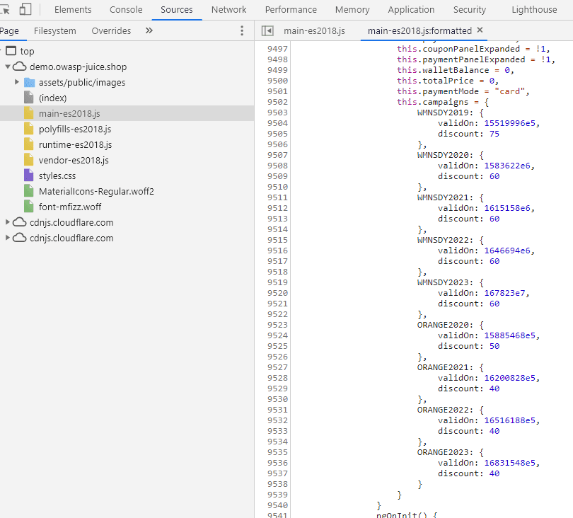Viewport: 573px width, 518px height.
Task: Open styles.css stylesheet
Action: 57,175
